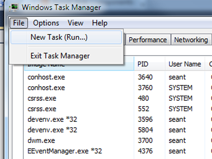Choose New Task (Run...) from File menu
The height and width of the screenshot is (159, 212).
pyautogui.click(x=66, y=37)
